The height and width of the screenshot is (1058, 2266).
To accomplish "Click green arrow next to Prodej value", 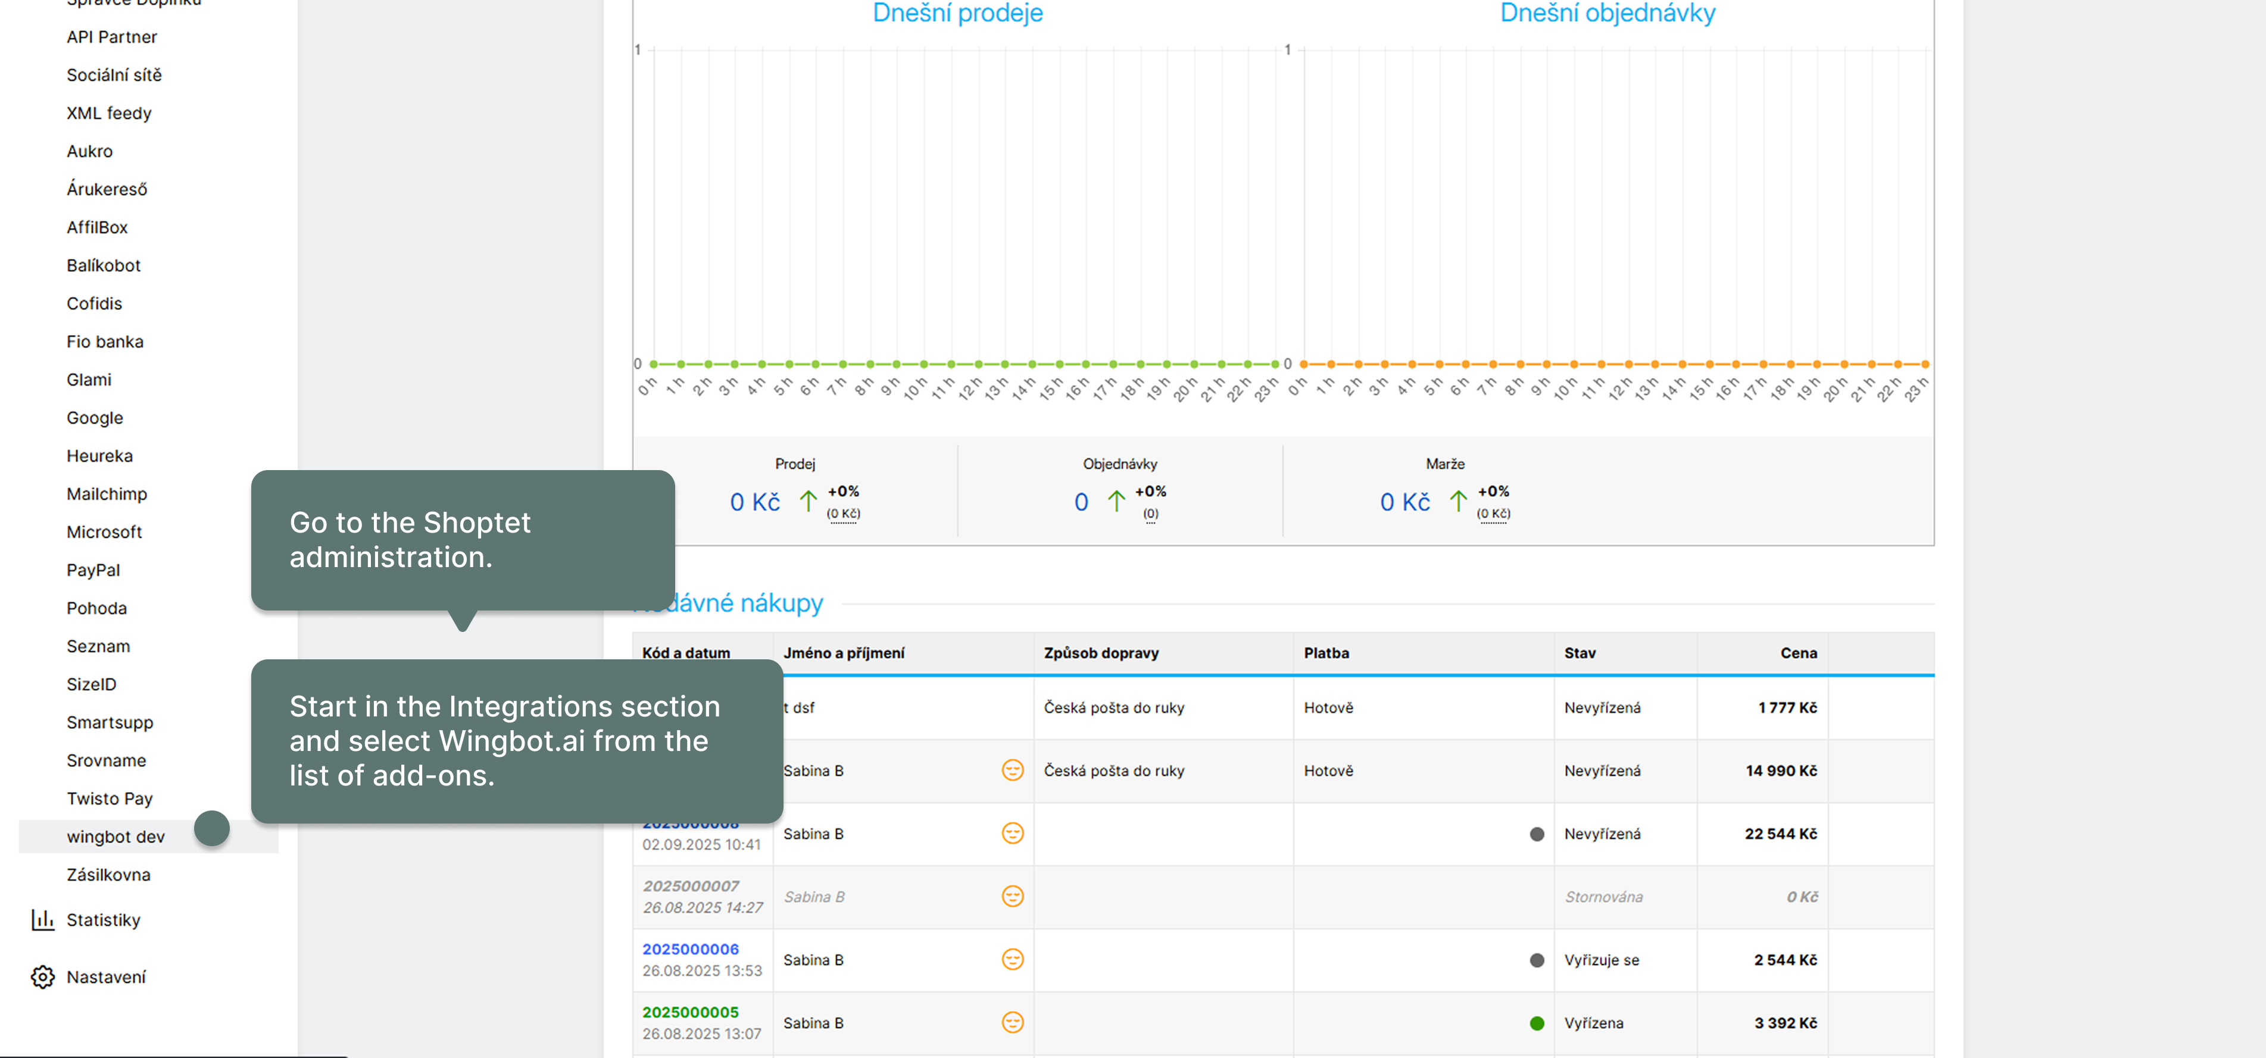I will [807, 501].
